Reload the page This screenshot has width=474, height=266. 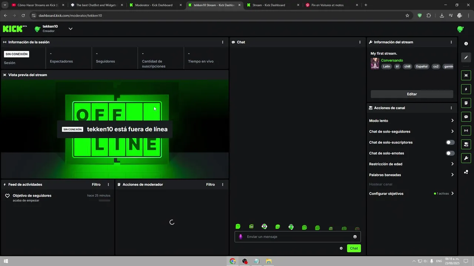pyautogui.click(x=23, y=16)
